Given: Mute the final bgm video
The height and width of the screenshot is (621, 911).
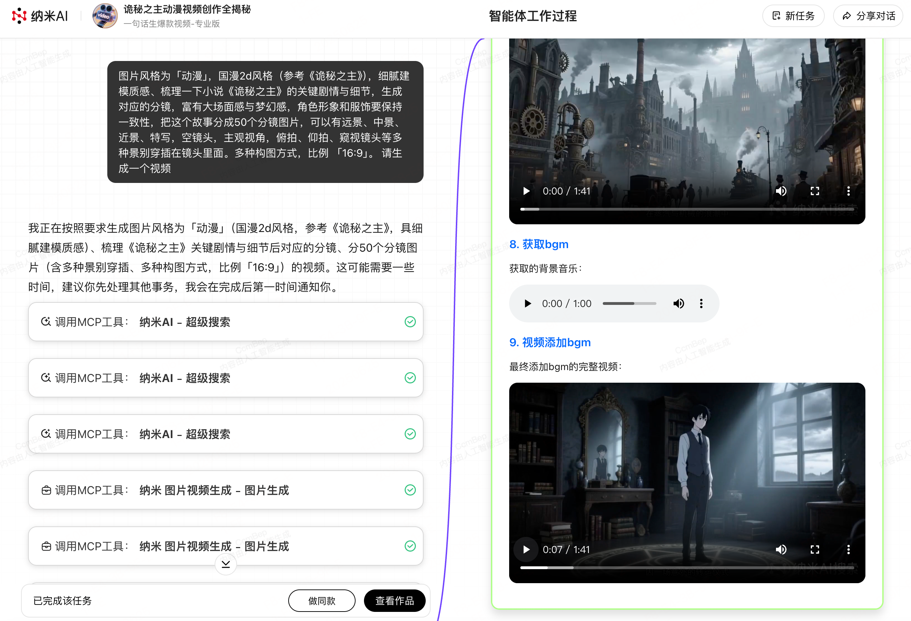Looking at the screenshot, I should 781,549.
